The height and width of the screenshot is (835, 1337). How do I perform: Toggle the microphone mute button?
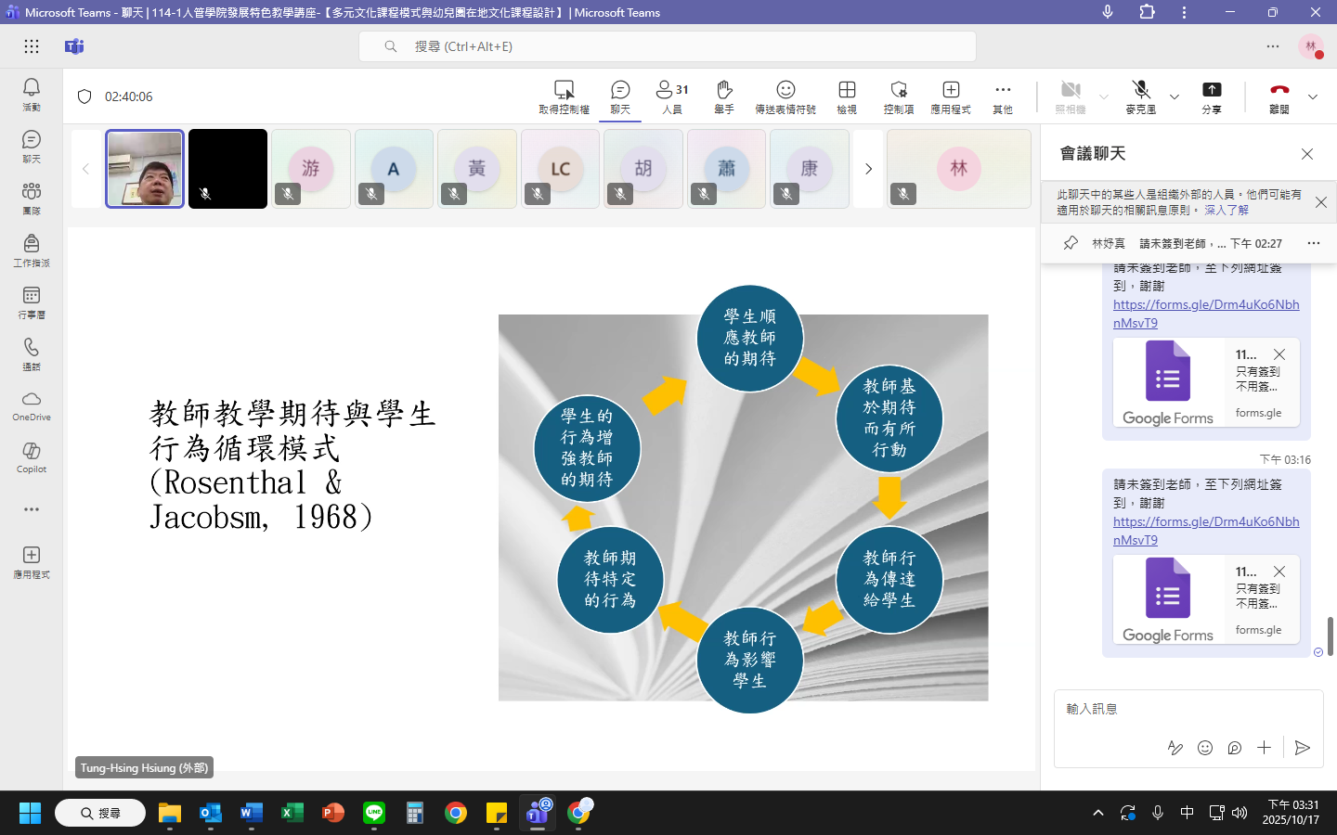pyautogui.click(x=1141, y=96)
